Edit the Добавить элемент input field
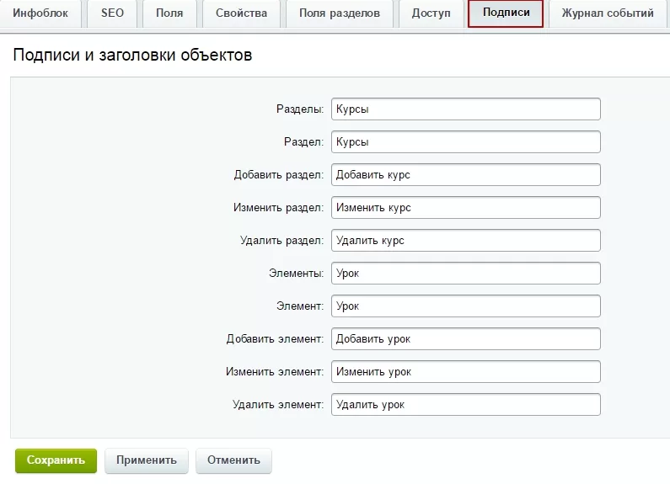The image size is (670, 484). point(466,339)
